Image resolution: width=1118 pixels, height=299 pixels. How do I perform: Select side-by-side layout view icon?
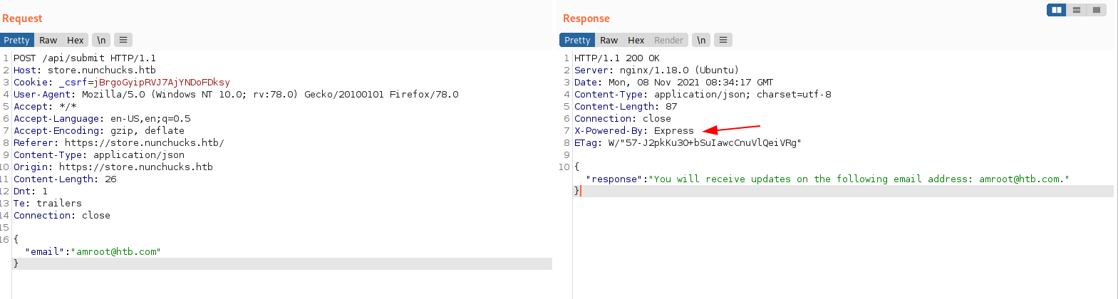tap(1057, 10)
